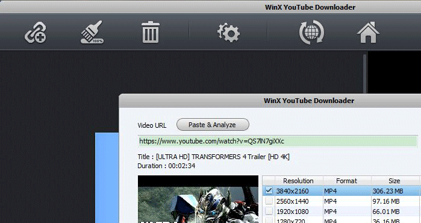Click the Resolution column header
The height and width of the screenshot is (223, 421).
[298, 181]
